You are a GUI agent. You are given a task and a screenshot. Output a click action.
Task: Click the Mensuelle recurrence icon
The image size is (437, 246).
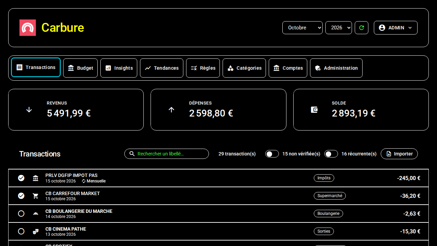(84, 181)
